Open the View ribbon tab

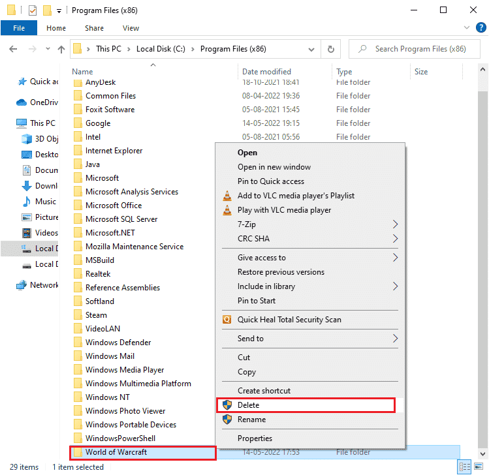(x=131, y=28)
